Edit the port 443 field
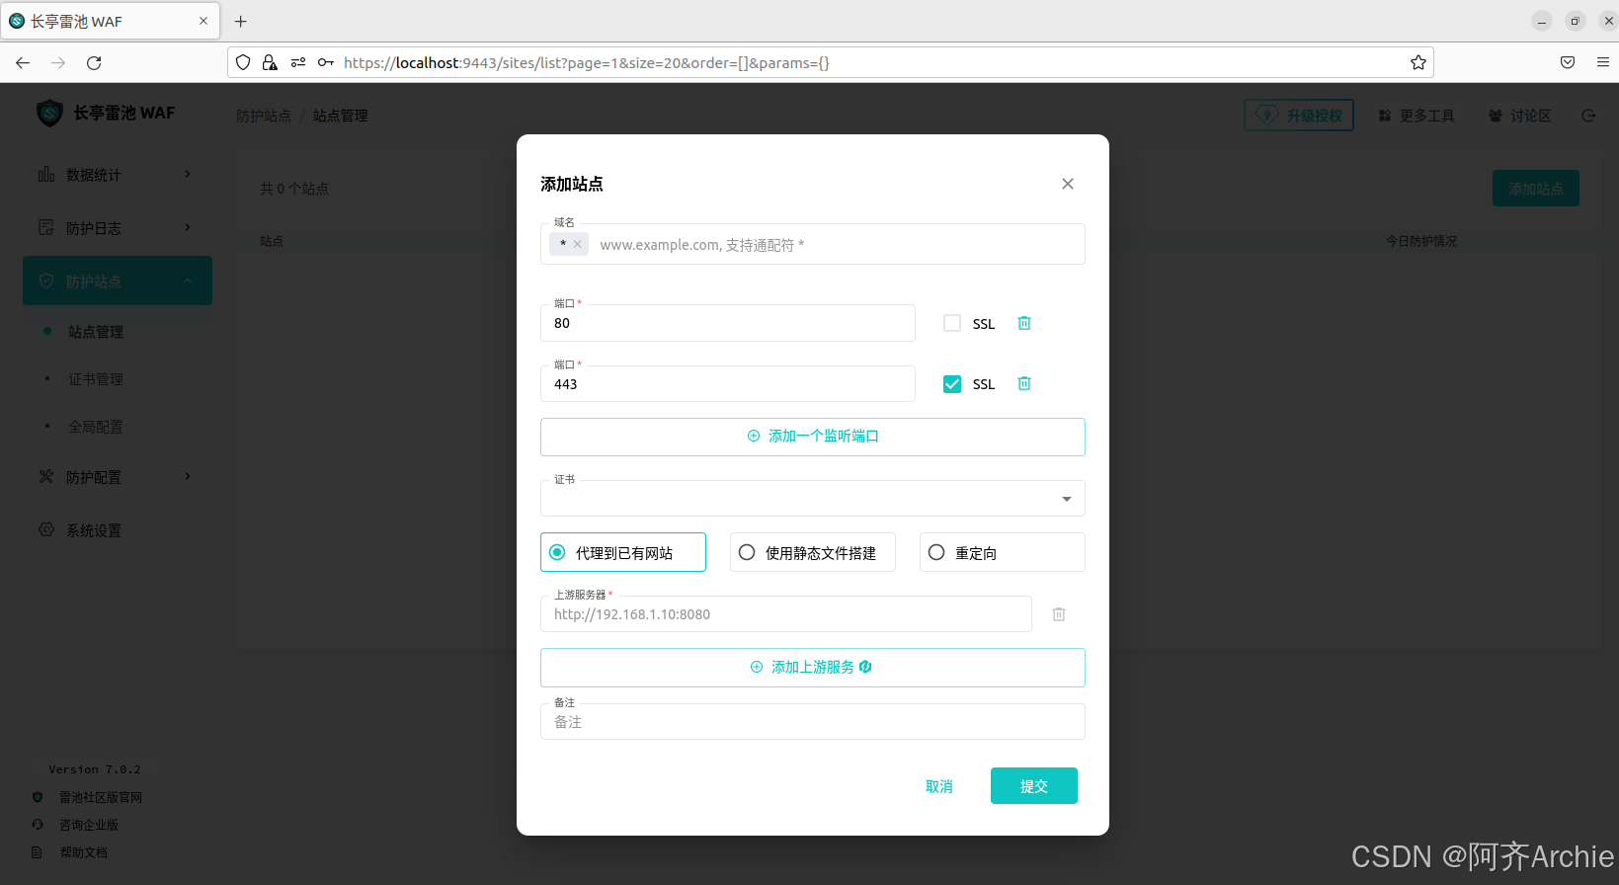1619x885 pixels. [x=727, y=384]
